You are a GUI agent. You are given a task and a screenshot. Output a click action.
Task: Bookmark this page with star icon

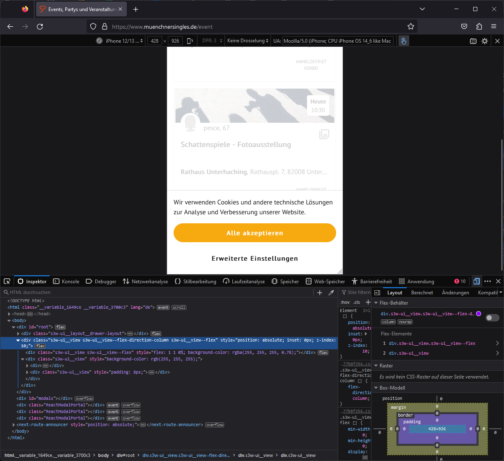tap(410, 27)
